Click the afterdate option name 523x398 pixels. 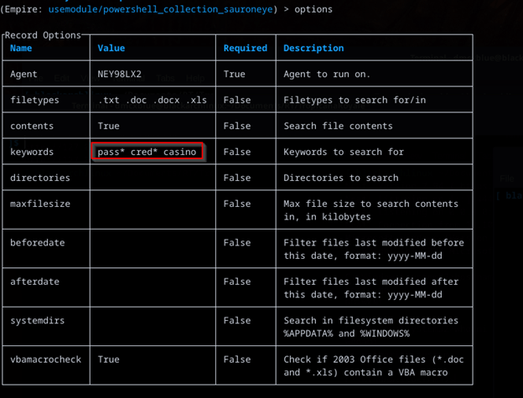pyautogui.click(x=34, y=282)
